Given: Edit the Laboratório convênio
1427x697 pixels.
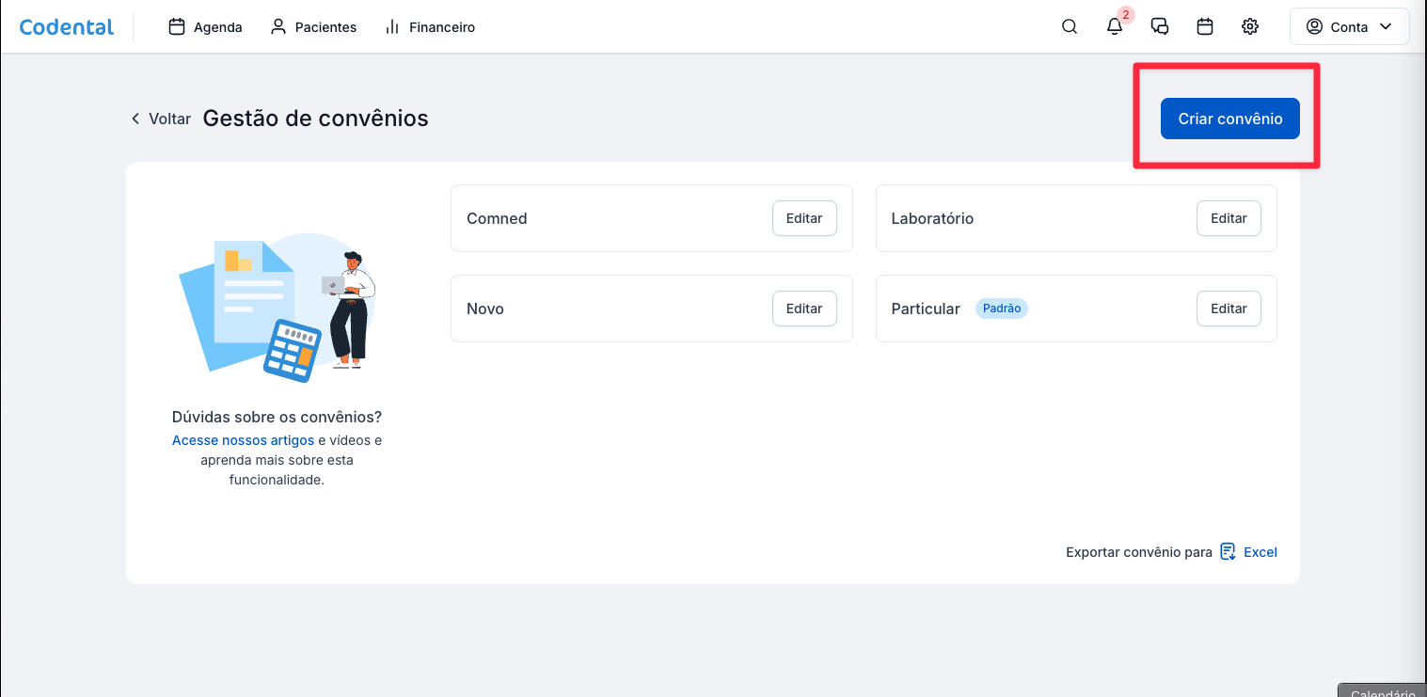Looking at the screenshot, I should pos(1229,218).
